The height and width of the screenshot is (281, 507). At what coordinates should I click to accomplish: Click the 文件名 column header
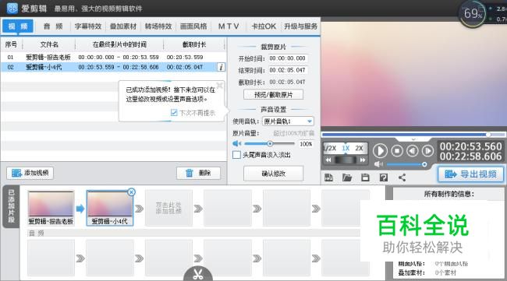pos(49,44)
